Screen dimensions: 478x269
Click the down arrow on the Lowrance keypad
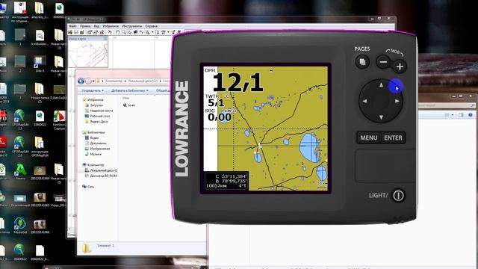[x=381, y=117]
